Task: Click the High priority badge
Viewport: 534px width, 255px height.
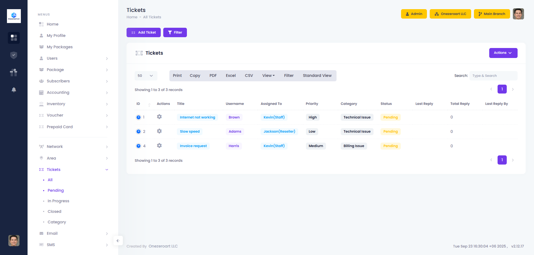Action: [x=313, y=117]
